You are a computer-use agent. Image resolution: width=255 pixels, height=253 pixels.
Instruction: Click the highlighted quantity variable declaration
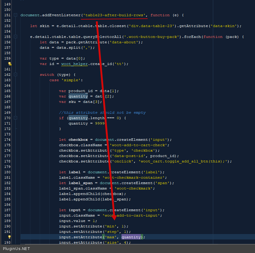point(78,96)
